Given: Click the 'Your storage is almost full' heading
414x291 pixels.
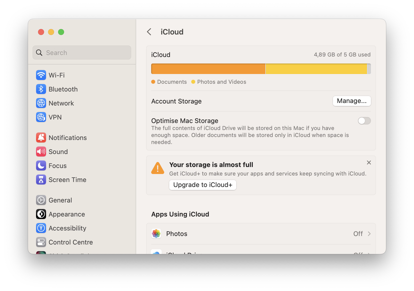Looking at the screenshot, I should pyautogui.click(x=211, y=164).
